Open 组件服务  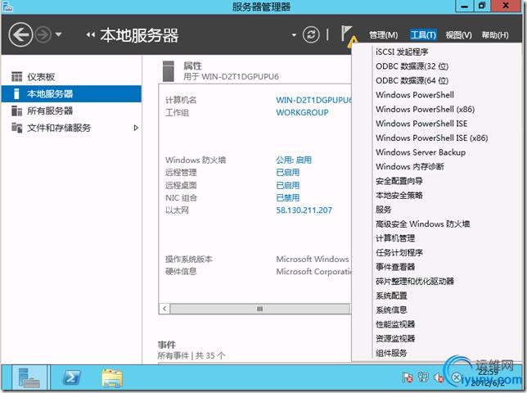[x=391, y=353]
